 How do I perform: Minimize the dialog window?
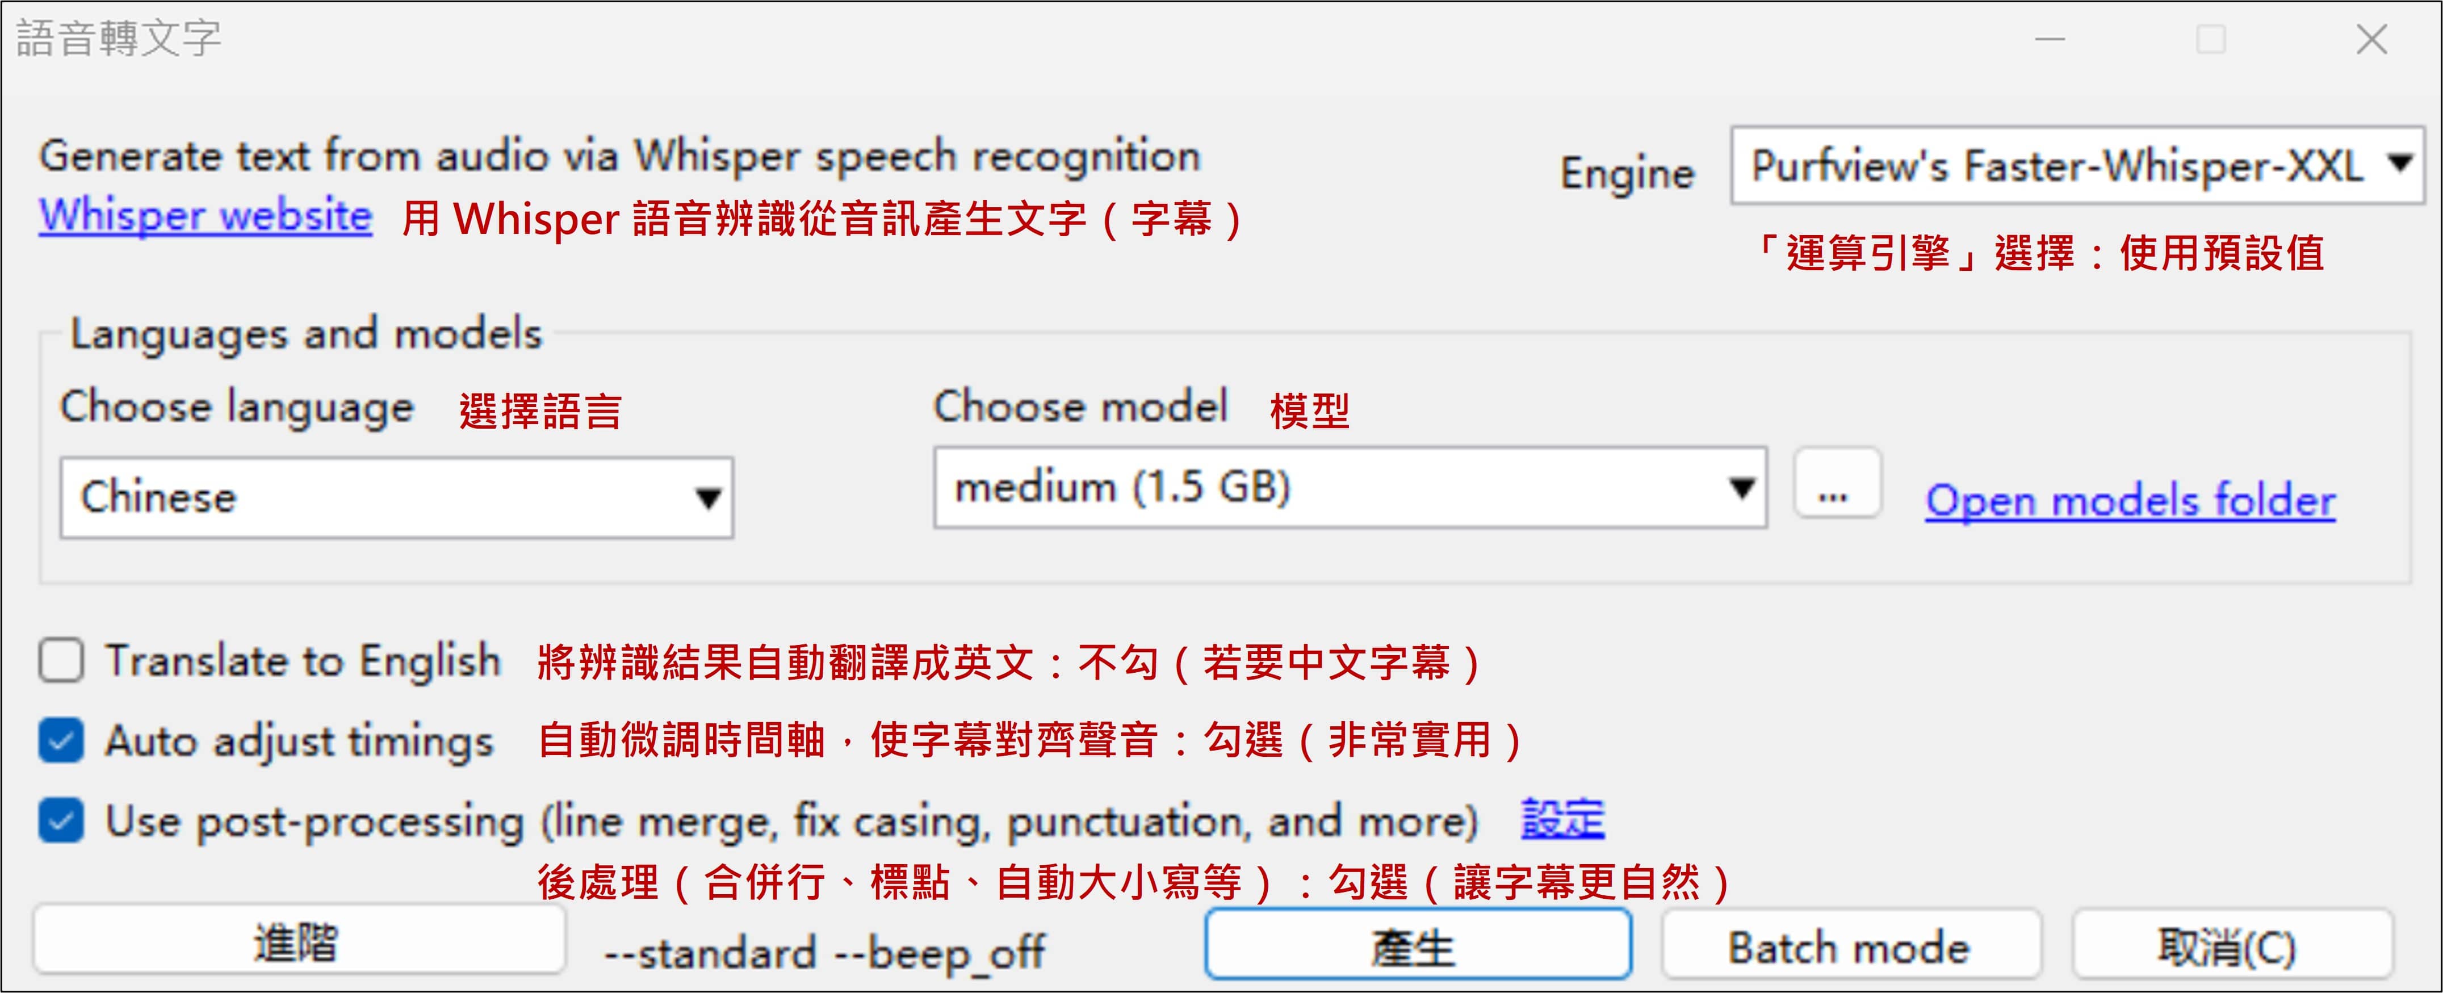click(x=2050, y=40)
